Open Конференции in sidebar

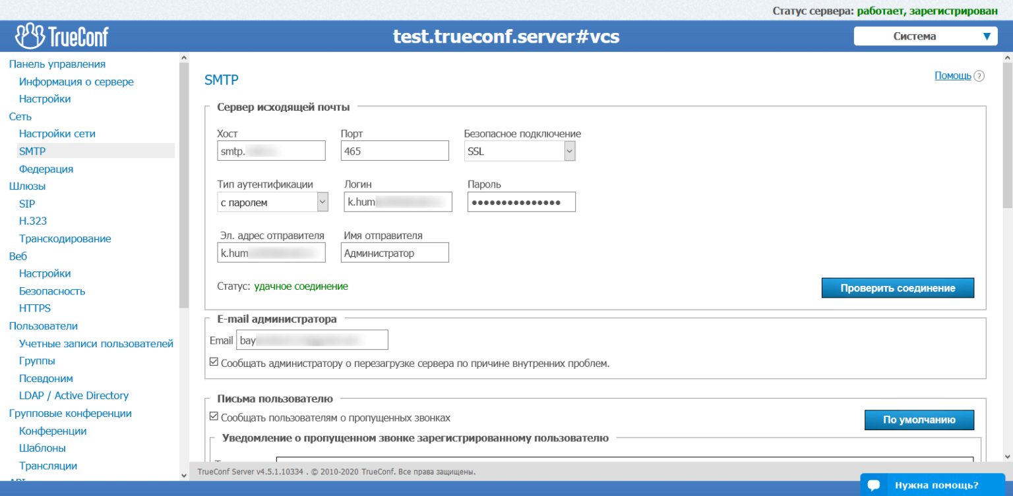click(x=53, y=431)
